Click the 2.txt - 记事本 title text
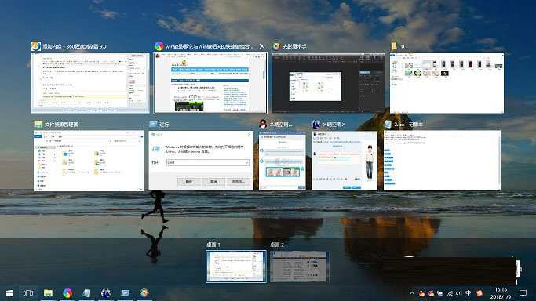536x301 pixels. (x=409, y=125)
